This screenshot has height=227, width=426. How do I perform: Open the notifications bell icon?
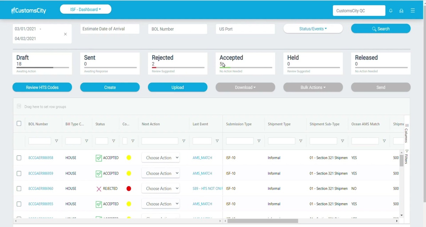[391, 11]
